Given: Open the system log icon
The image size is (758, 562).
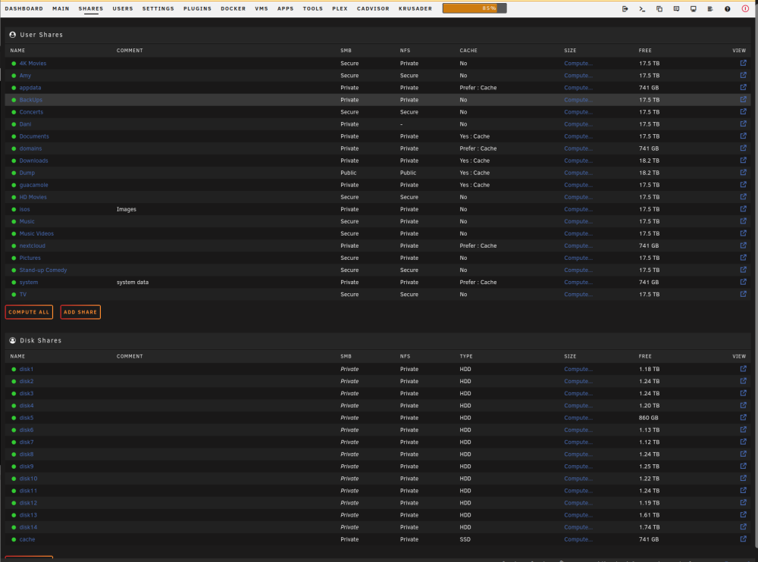Looking at the screenshot, I should pyautogui.click(x=710, y=8).
